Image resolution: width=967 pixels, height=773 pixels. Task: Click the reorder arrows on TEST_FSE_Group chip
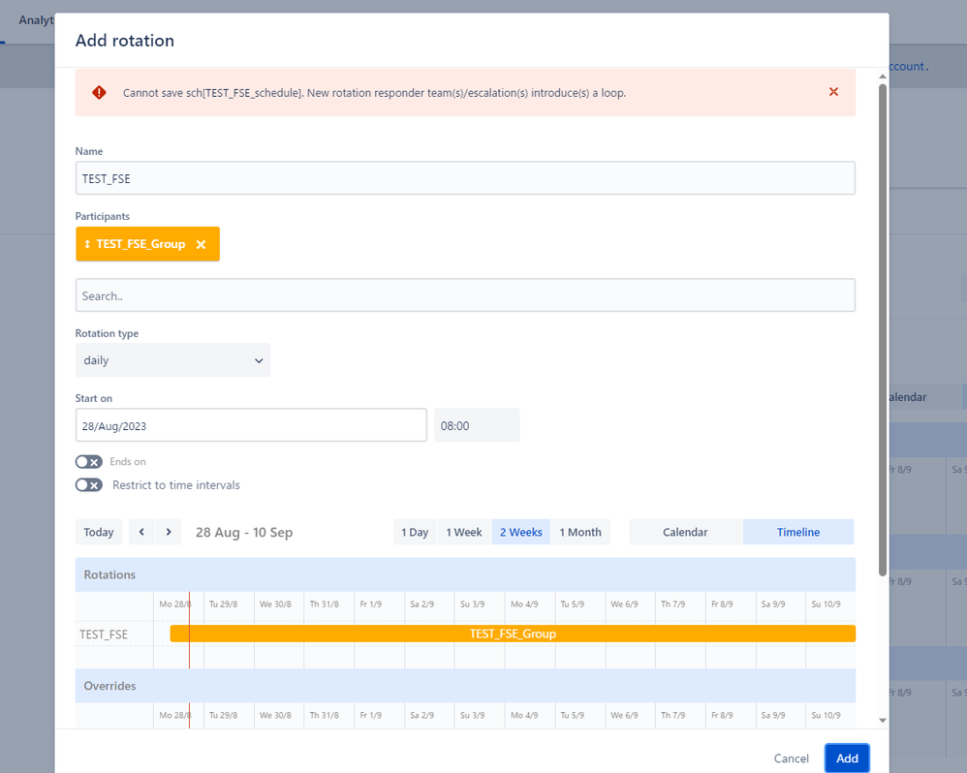click(87, 244)
